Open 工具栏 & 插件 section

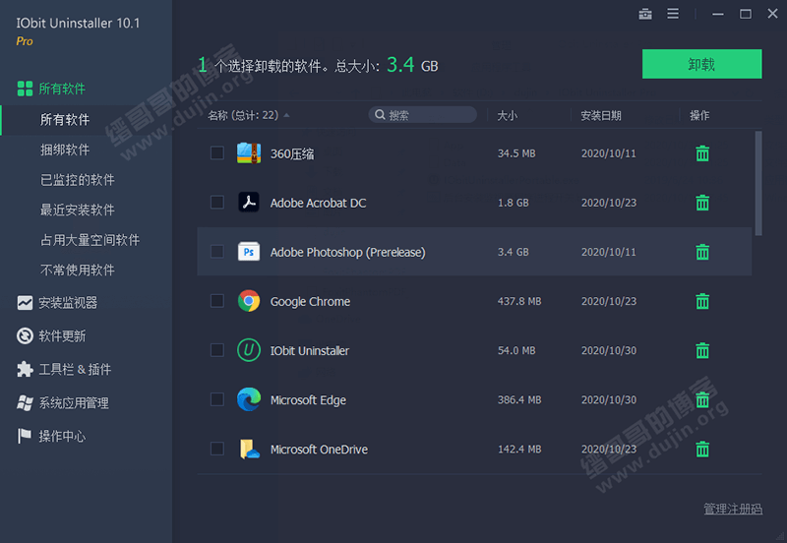64,369
